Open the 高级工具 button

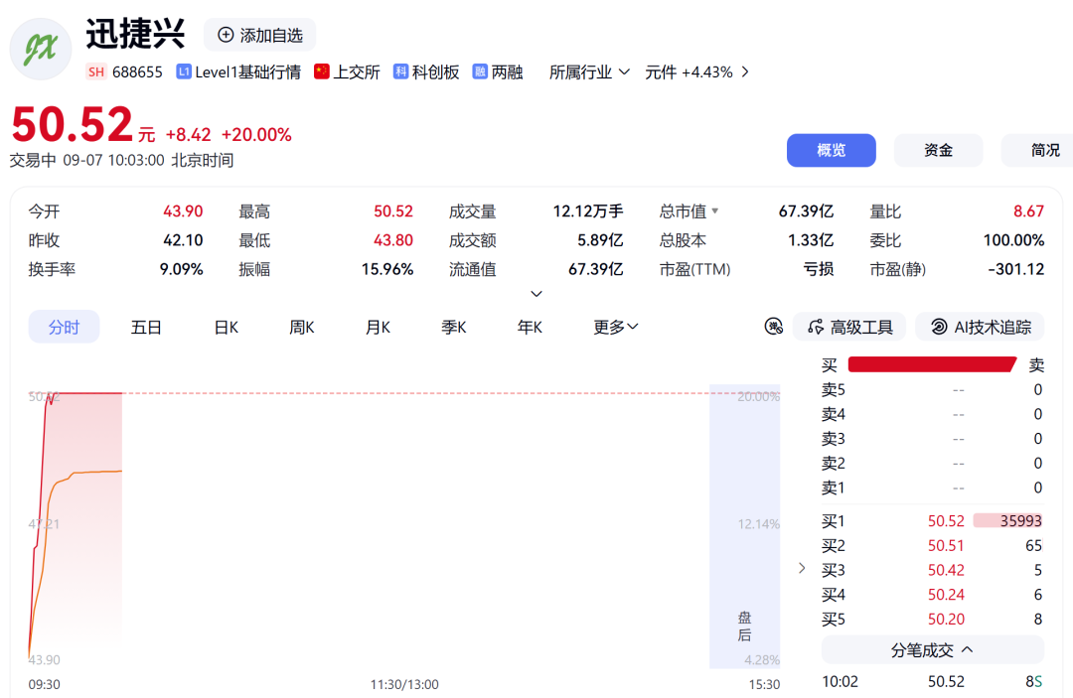coord(849,327)
